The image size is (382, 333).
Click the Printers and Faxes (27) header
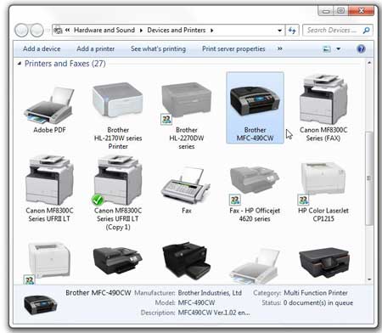point(65,64)
